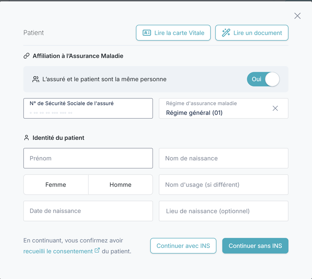Select Femme as patient gender
Image resolution: width=312 pixels, height=279 pixels.
point(56,185)
